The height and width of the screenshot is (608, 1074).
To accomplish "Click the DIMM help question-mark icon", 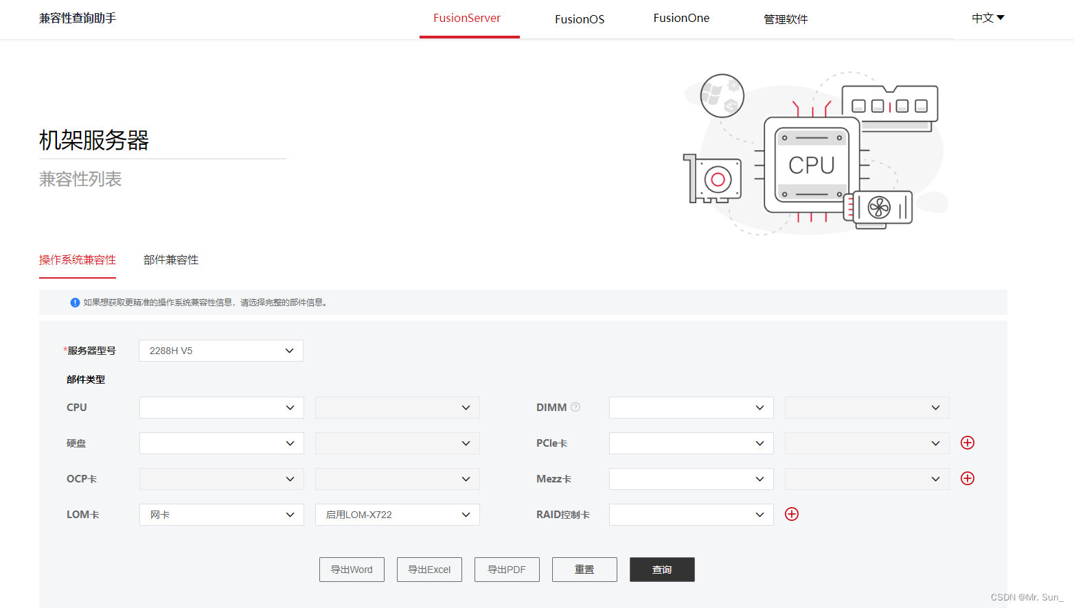I will pos(575,407).
